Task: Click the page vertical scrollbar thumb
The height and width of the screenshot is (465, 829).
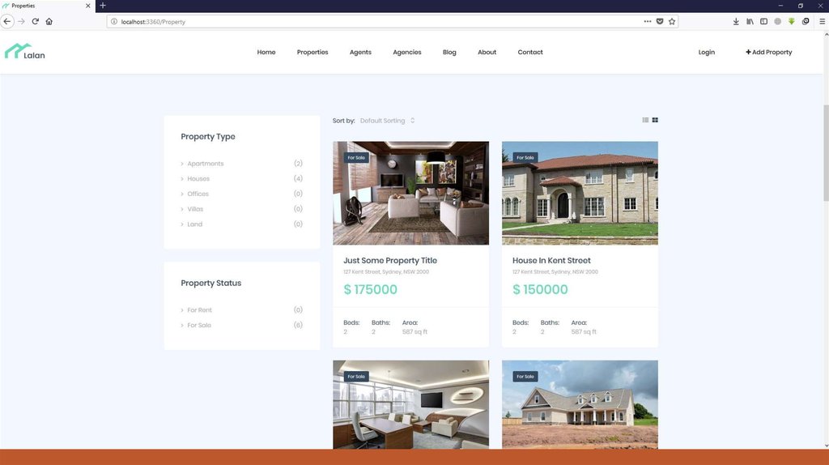Action: click(x=826, y=152)
